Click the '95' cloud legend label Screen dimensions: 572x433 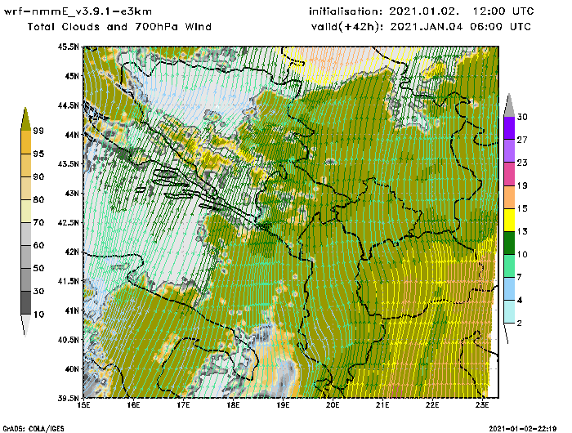pos(38,154)
